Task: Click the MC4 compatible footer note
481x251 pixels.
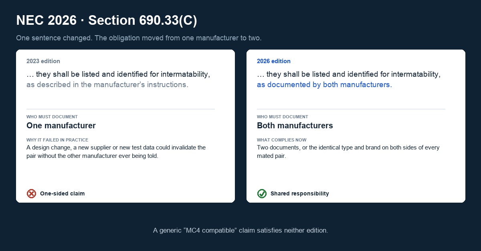Action: tap(240, 230)
